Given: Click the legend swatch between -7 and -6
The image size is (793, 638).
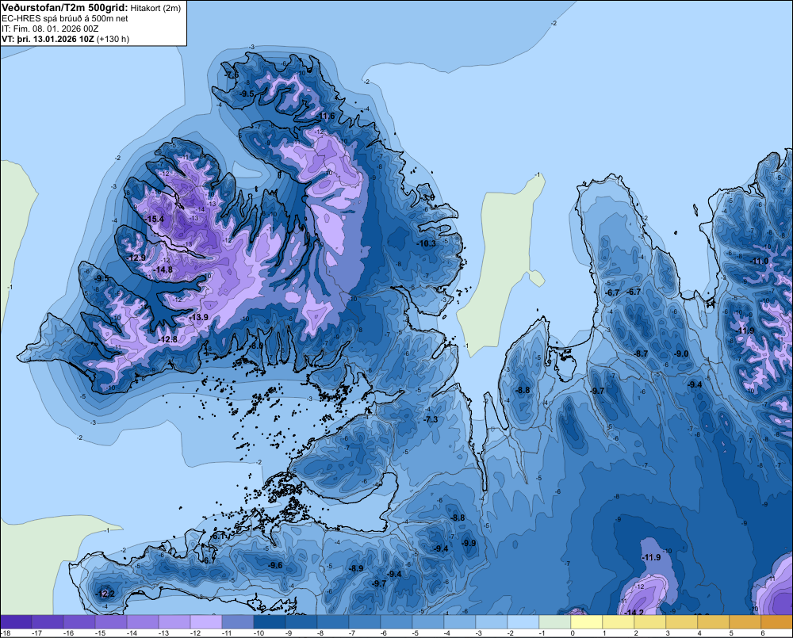Looking at the screenshot, I should [x=364, y=622].
